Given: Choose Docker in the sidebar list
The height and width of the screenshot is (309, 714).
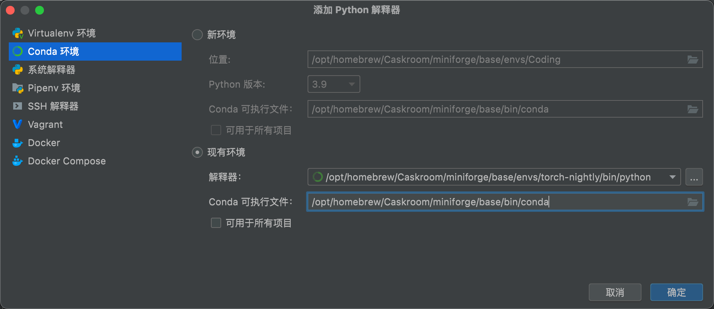Looking at the screenshot, I should pyautogui.click(x=95, y=143).
